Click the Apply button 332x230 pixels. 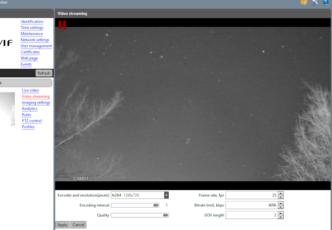click(62, 225)
